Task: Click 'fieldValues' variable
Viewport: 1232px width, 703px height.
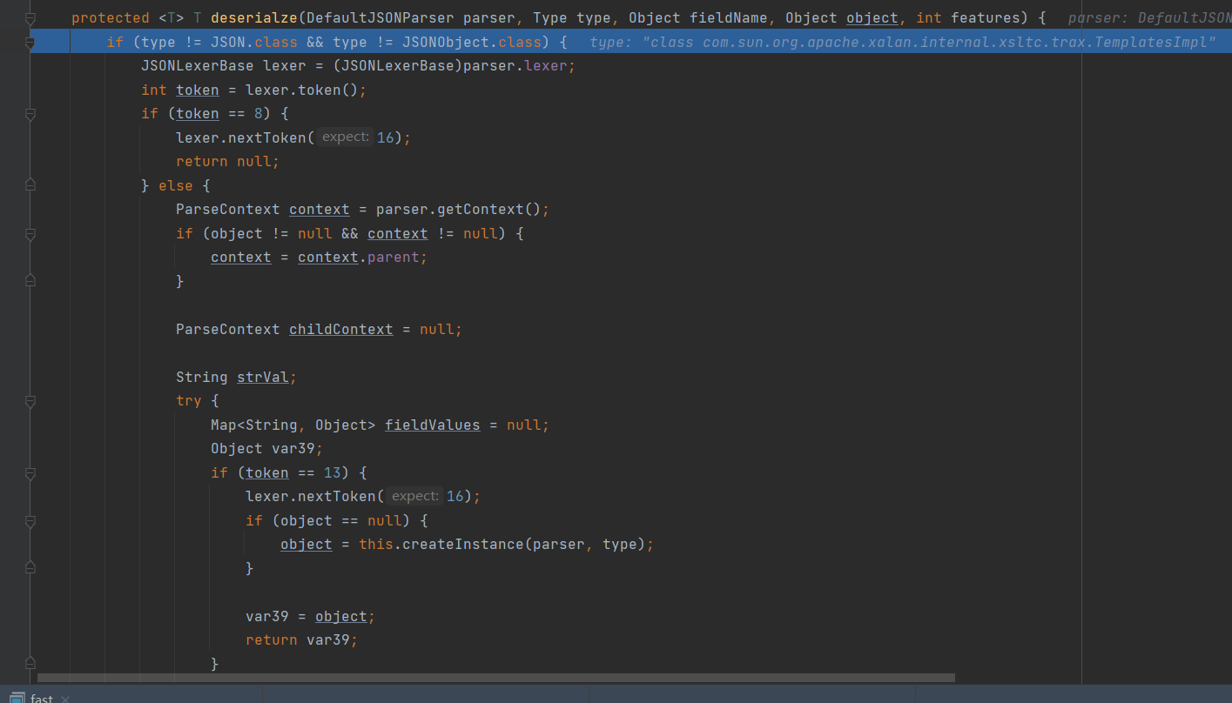Action: click(x=433, y=425)
